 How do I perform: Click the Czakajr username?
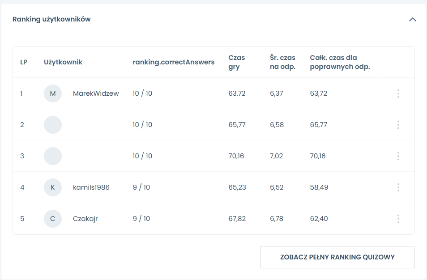click(85, 219)
